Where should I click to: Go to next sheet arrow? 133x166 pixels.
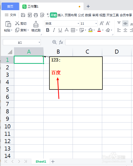click(19, 161)
